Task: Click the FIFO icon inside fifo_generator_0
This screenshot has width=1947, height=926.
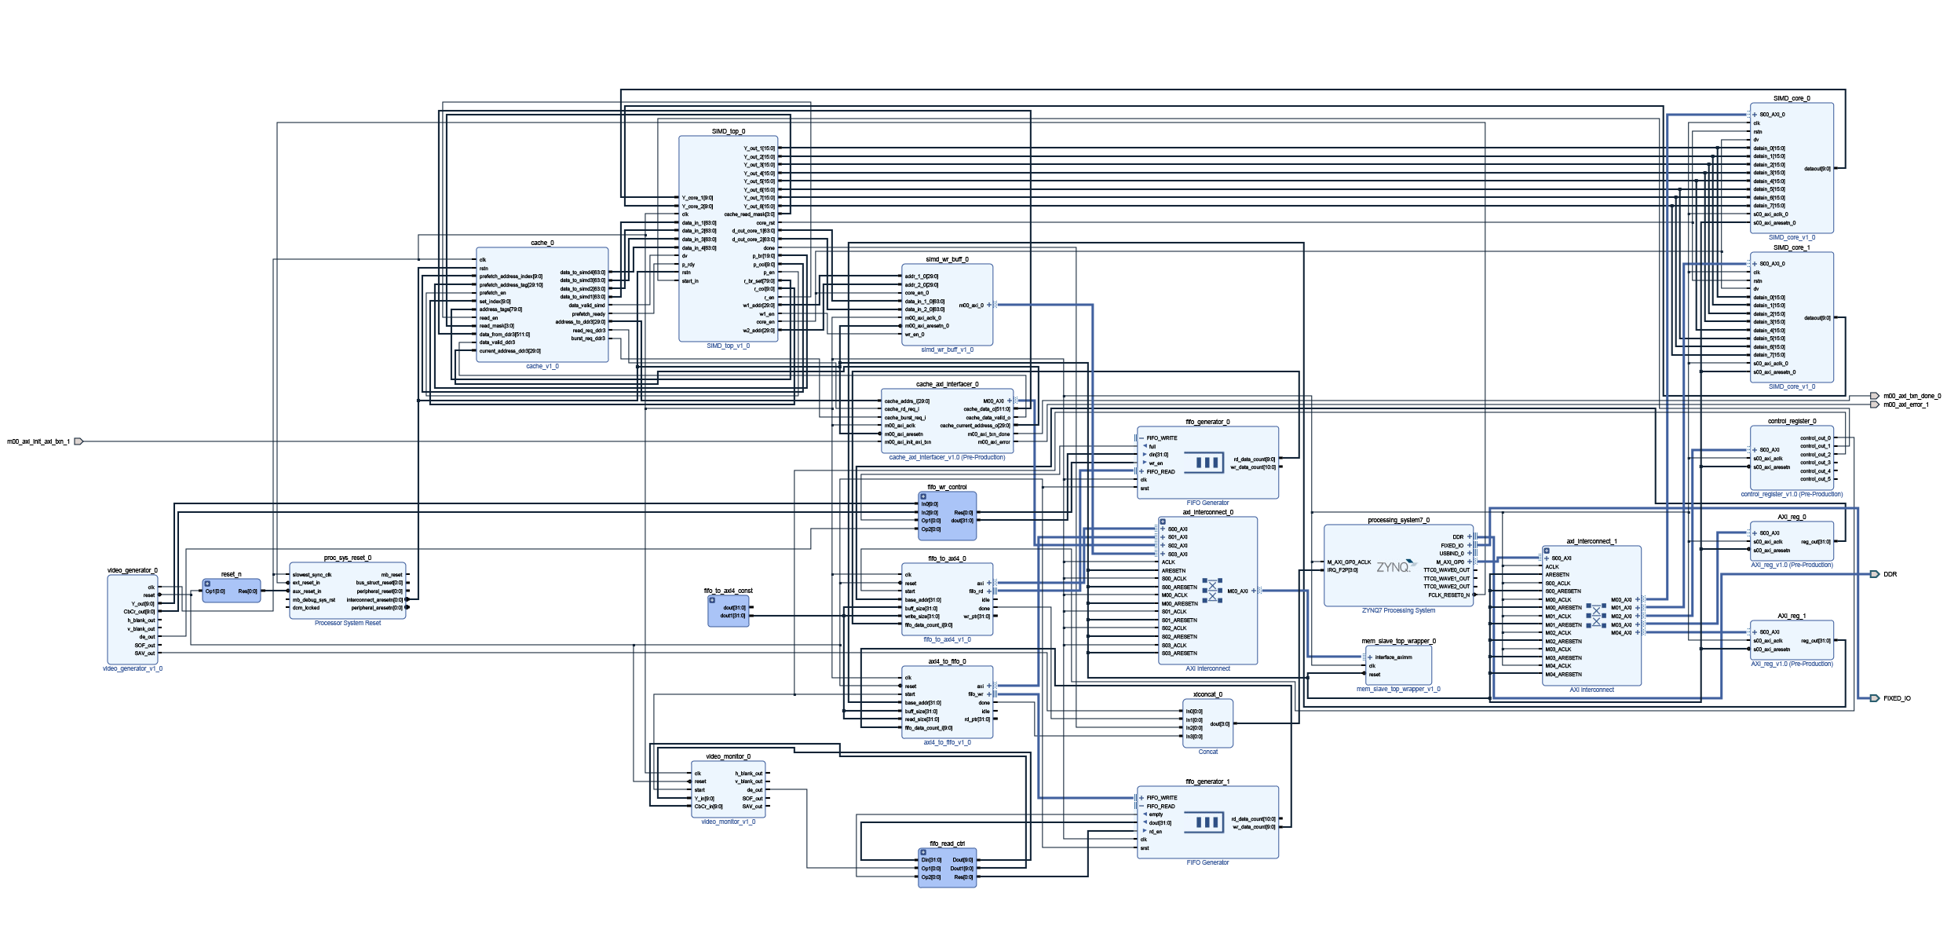Action: coord(1207,463)
